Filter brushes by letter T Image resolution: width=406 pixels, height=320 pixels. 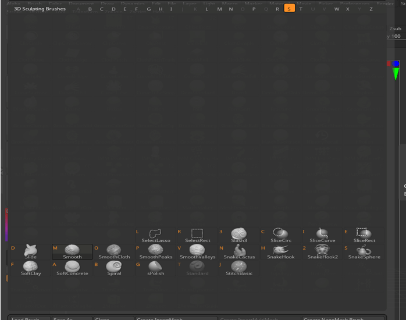pyautogui.click(x=301, y=9)
